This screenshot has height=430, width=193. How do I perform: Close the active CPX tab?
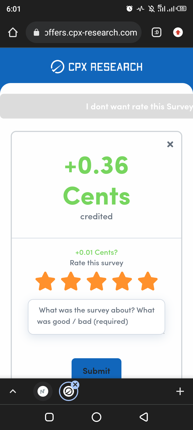pyautogui.click(x=75, y=385)
